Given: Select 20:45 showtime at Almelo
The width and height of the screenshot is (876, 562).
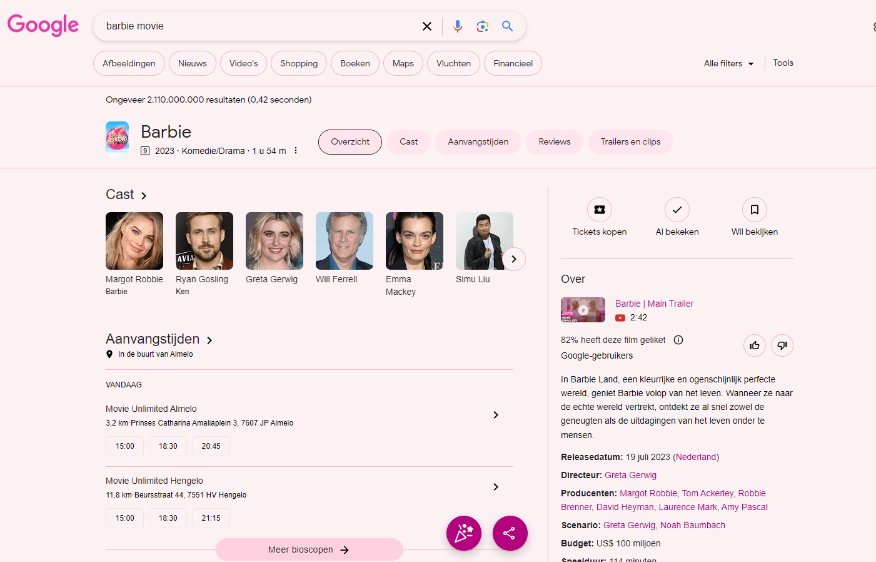Looking at the screenshot, I should [211, 446].
